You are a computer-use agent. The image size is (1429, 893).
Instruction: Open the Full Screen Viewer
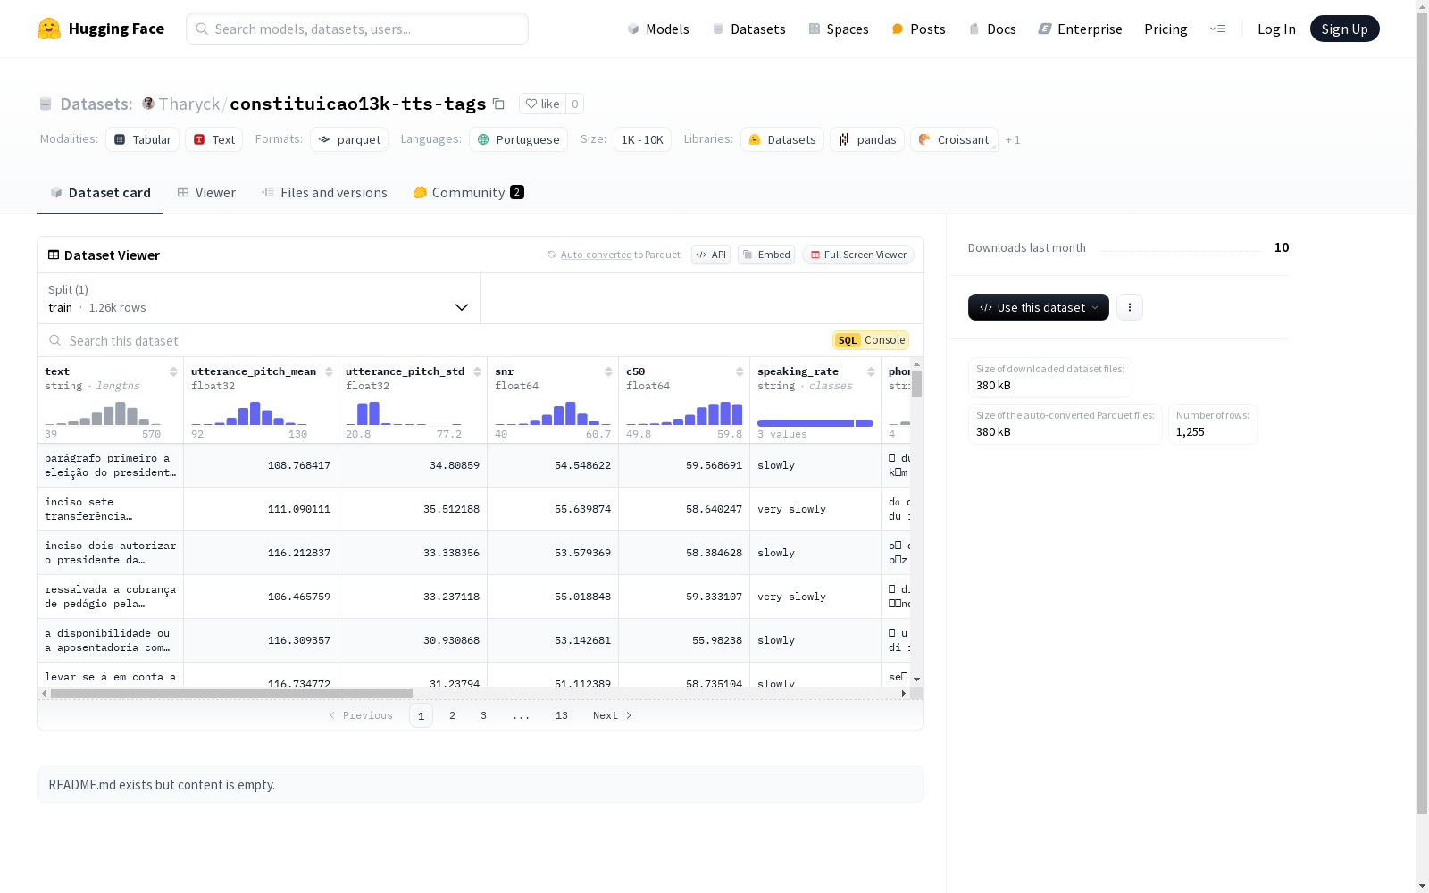pyautogui.click(x=858, y=255)
